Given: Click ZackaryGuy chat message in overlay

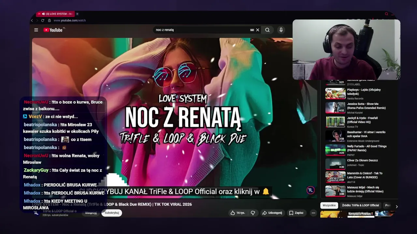Looking at the screenshot, I should click(63, 174).
